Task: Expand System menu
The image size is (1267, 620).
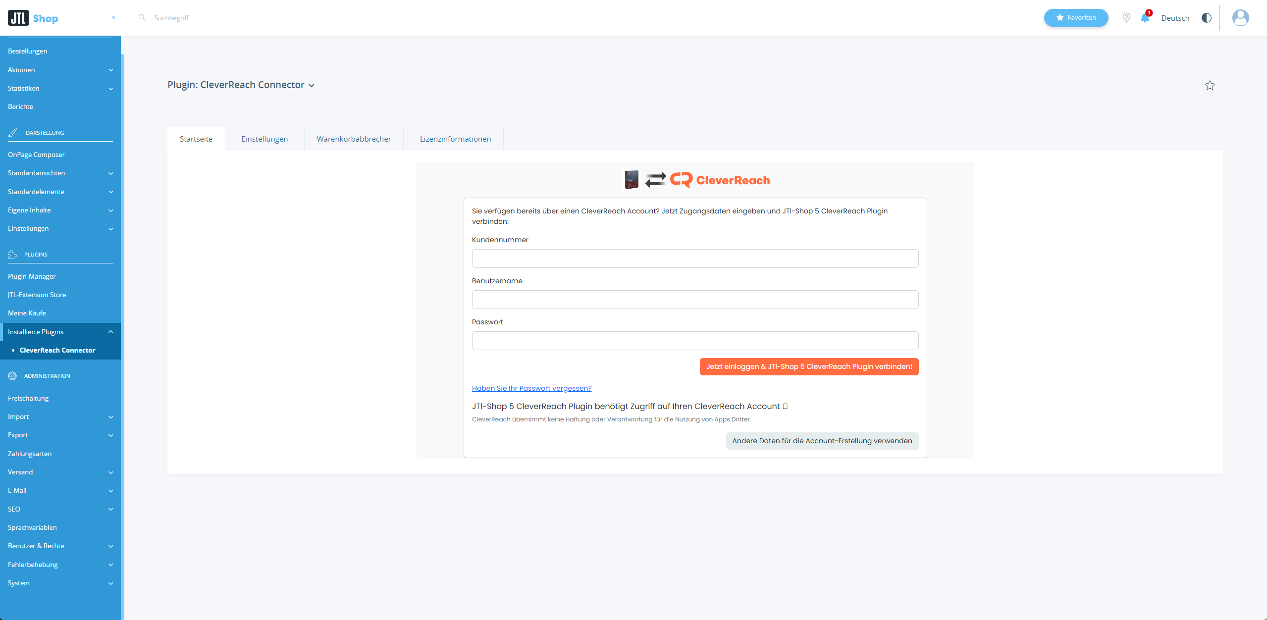Action: click(60, 583)
